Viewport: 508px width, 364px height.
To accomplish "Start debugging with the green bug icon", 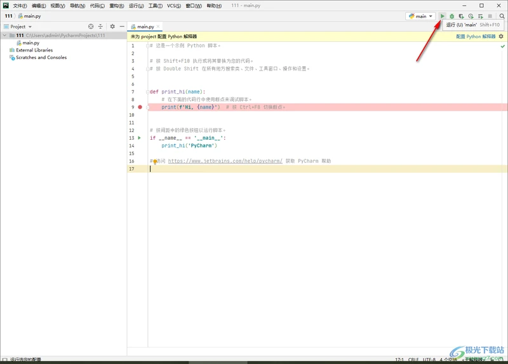I will [451, 16].
